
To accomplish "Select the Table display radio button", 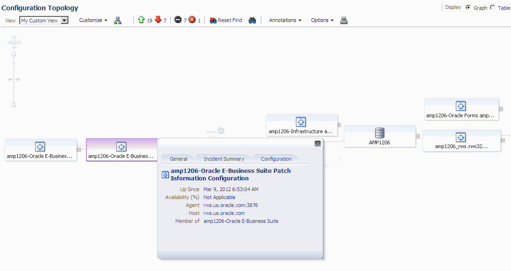I will pos(492,7).
